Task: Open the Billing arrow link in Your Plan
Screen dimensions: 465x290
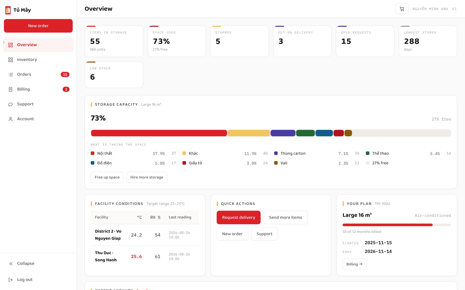Action: (354, 264)
